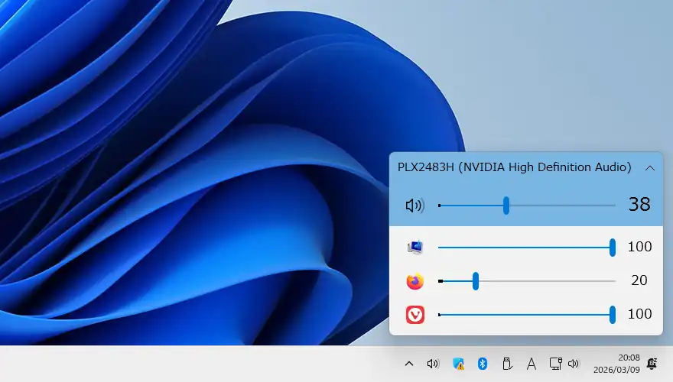This screenshot has height=382, width=673.
Task: Show hidden tray icons chevron
Action: tap(409, 364)
